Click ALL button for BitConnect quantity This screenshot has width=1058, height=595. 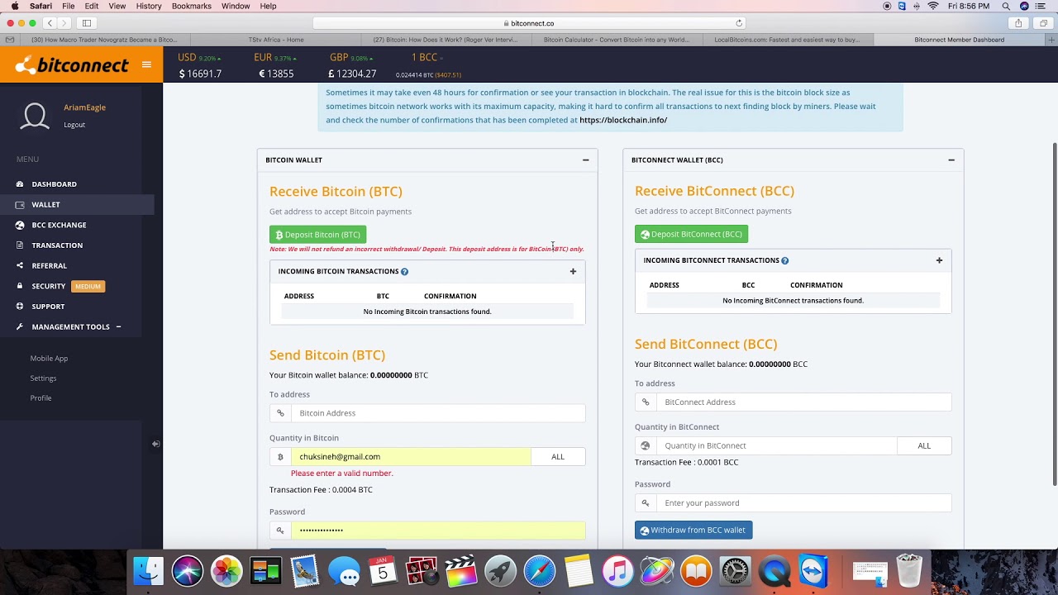pyautogui.click(x=924, y=445)
